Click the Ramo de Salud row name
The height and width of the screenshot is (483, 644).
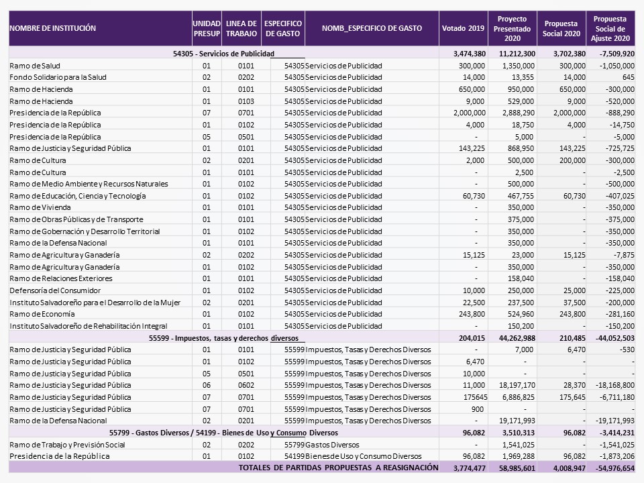35,66
